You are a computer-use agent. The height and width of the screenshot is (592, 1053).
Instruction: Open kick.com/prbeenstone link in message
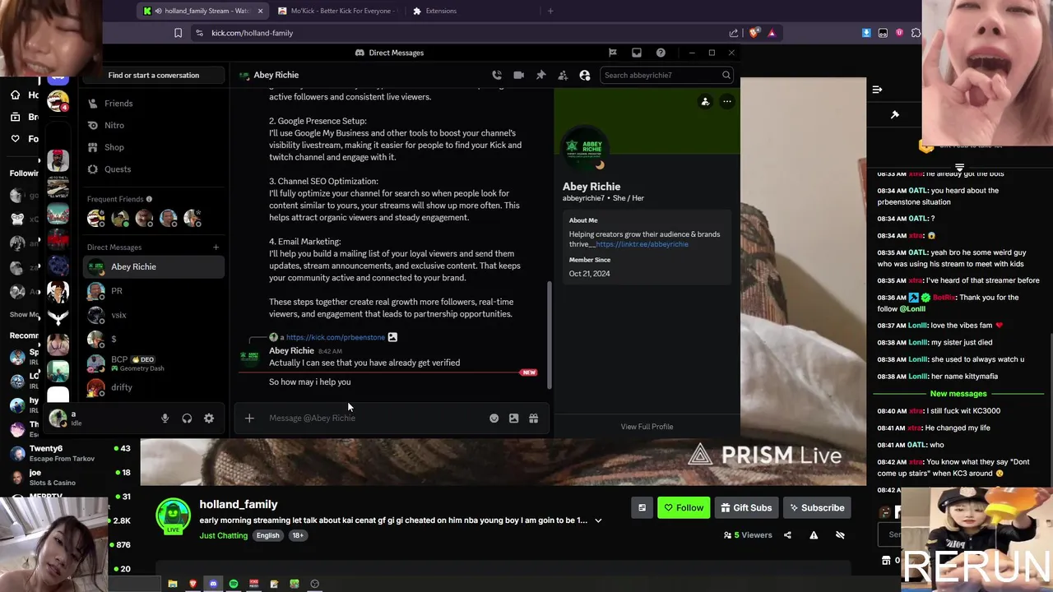[336, 337]
